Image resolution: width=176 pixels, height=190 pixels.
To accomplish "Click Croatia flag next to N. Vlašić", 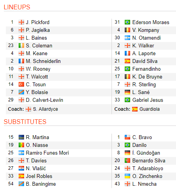I will click(x=21, y=168).
